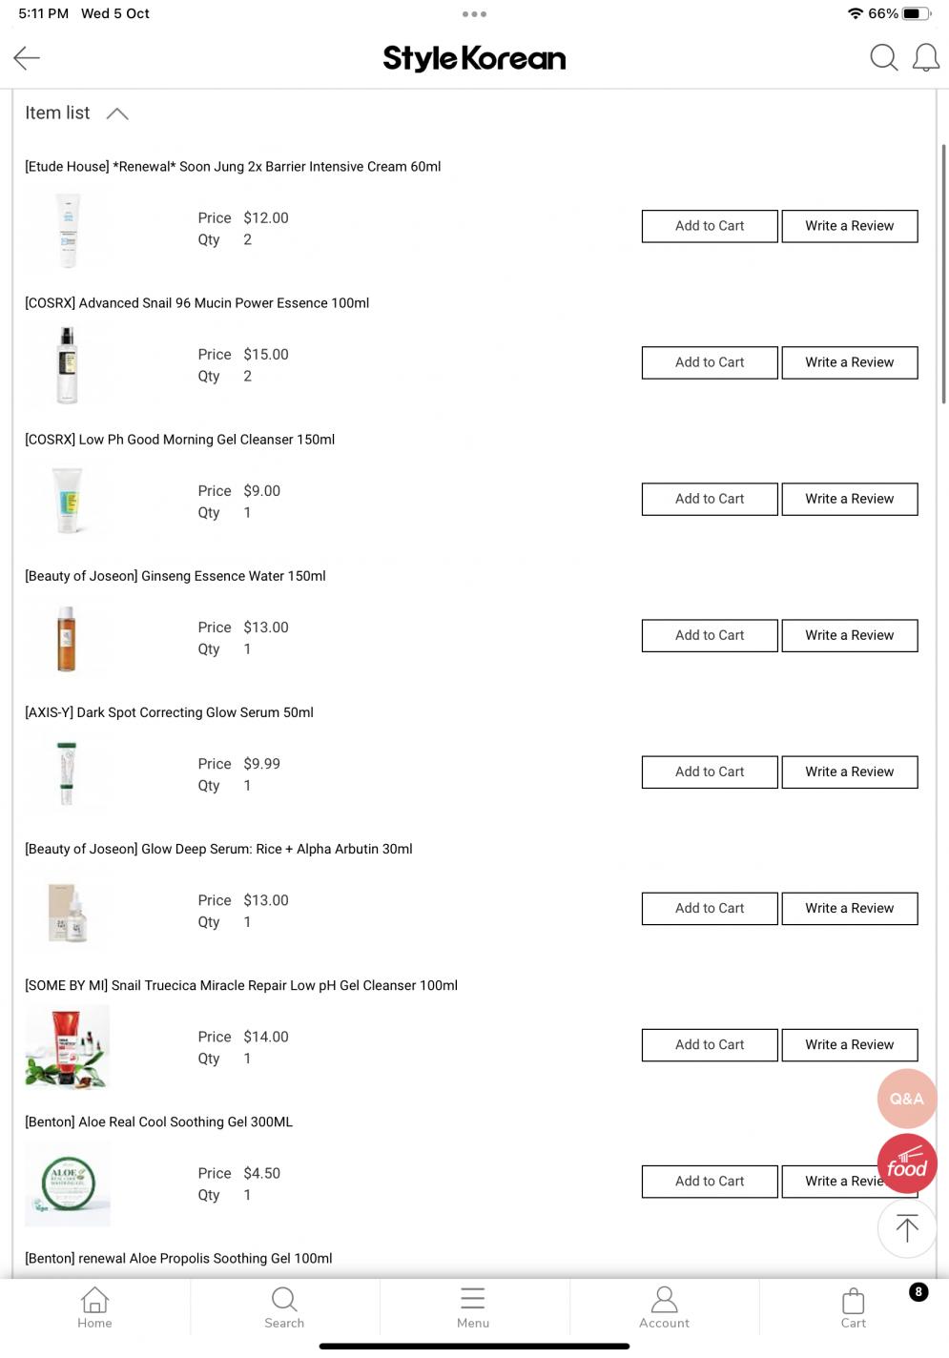This screenshot has height=1358, width=949.
Task: Tap the three-dot multitasking icon
Action: click(x=474, y=14)
